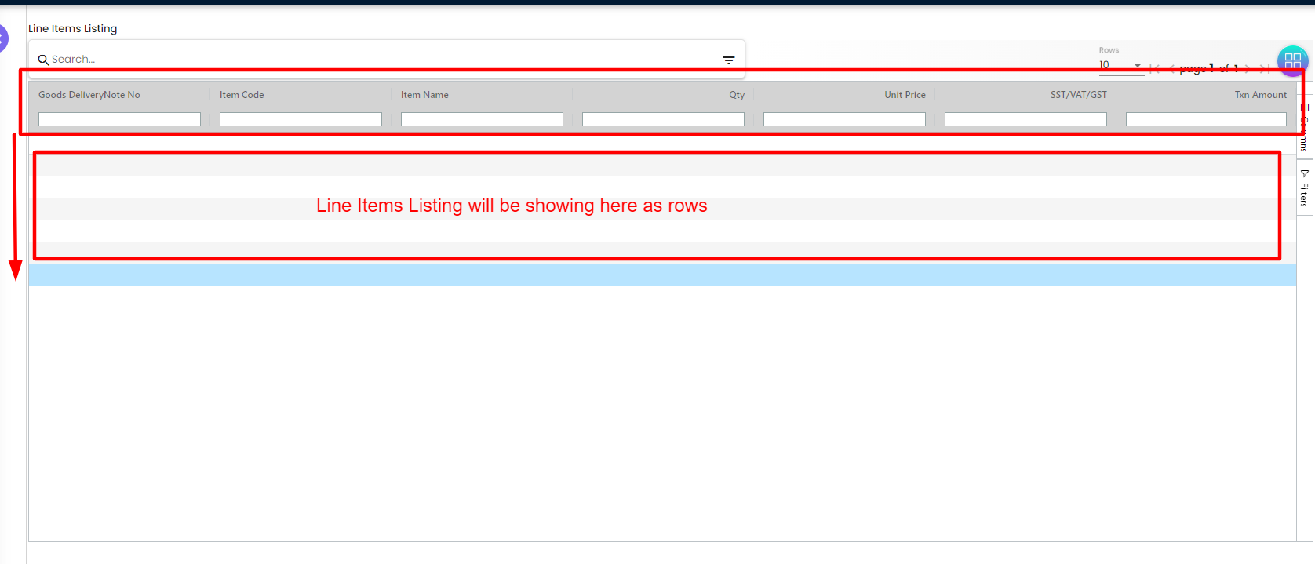Sort by Item Code column header
Screen dimensions: 1315x564
point(242,95)
